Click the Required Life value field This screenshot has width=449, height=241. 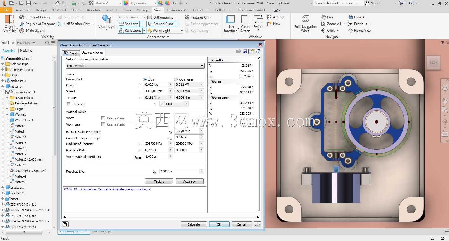(179, 171)
